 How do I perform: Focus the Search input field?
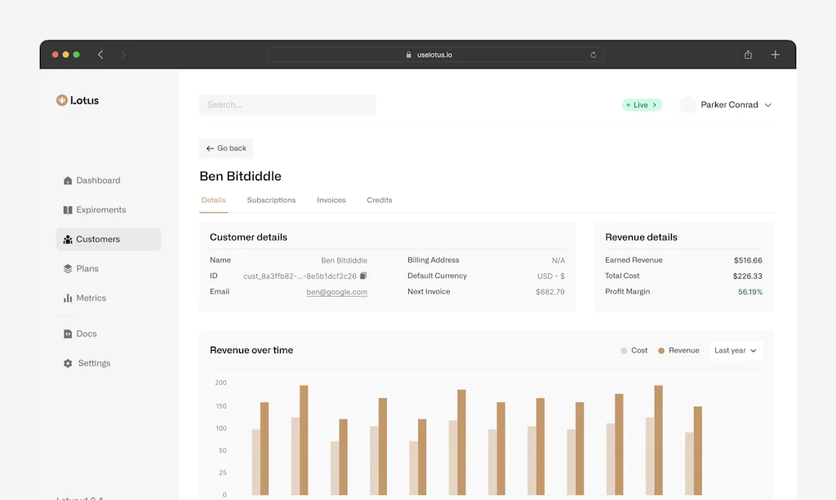point(287,105)
